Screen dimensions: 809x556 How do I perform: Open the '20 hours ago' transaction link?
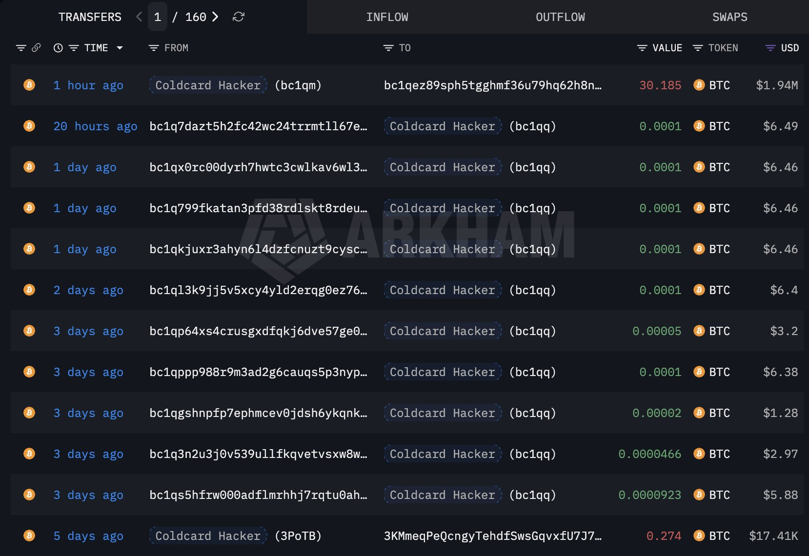95,126
